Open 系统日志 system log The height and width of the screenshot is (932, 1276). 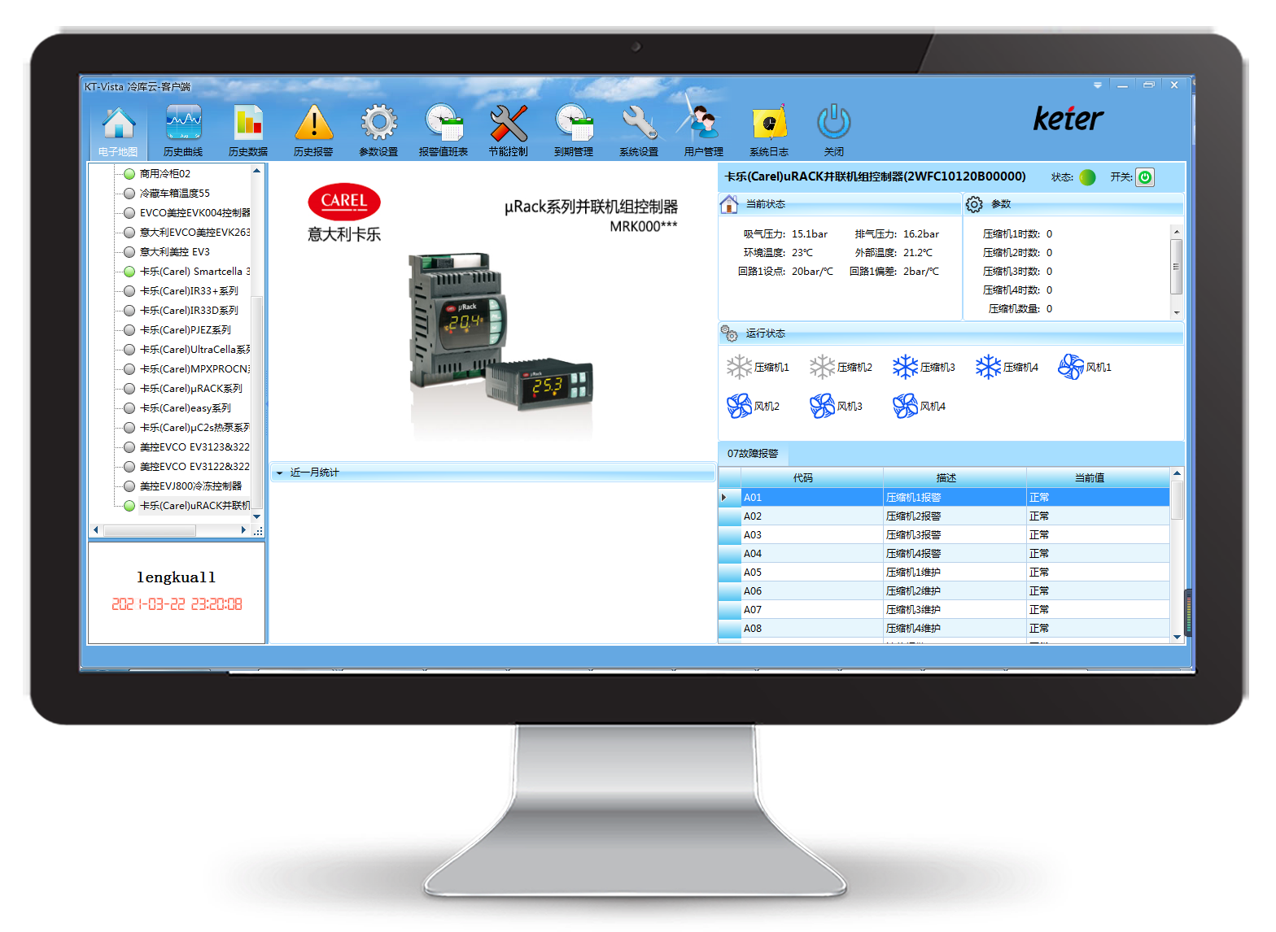click(x=769, y=130)
